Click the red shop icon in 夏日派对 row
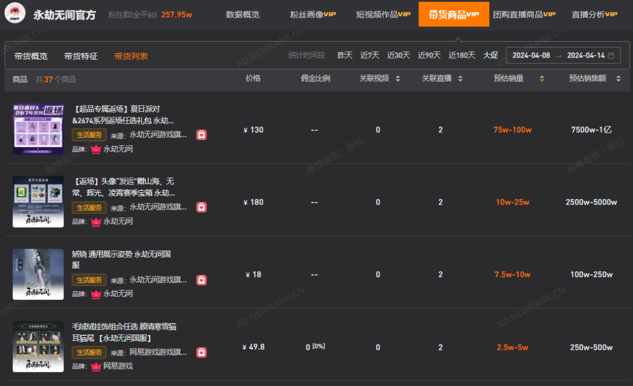 (202, 135)
